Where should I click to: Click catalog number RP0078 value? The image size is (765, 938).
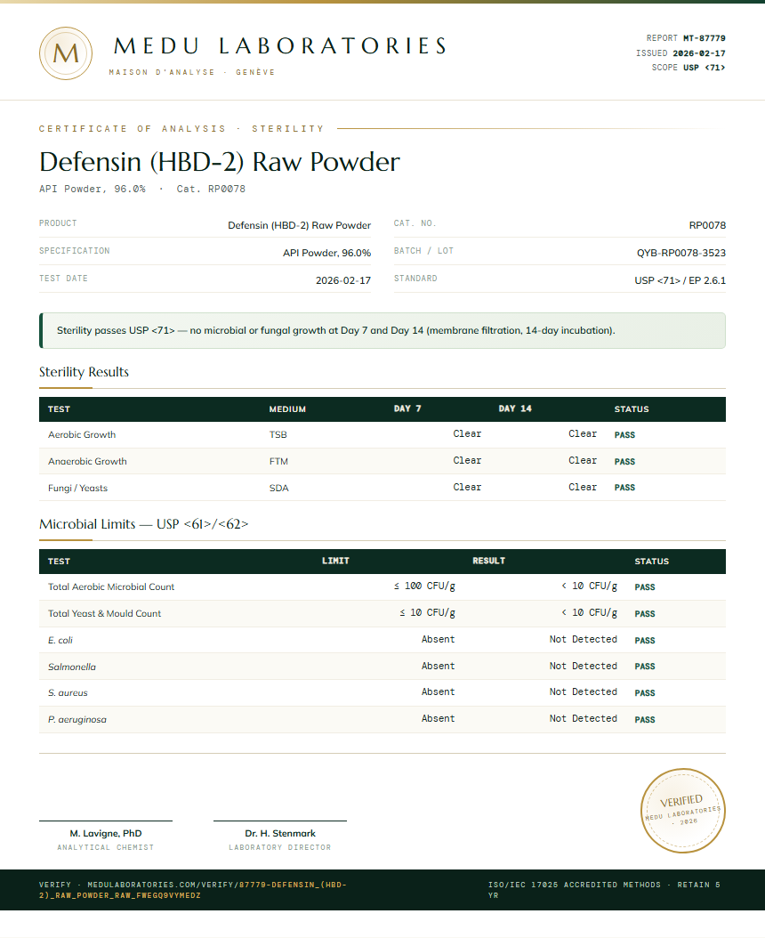(707, 225)
